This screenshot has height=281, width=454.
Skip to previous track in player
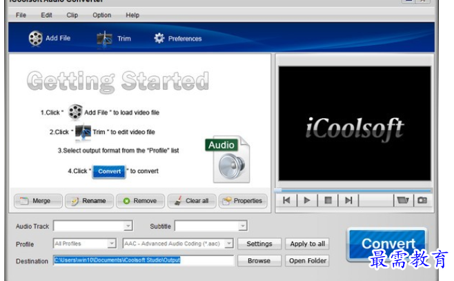286,200
